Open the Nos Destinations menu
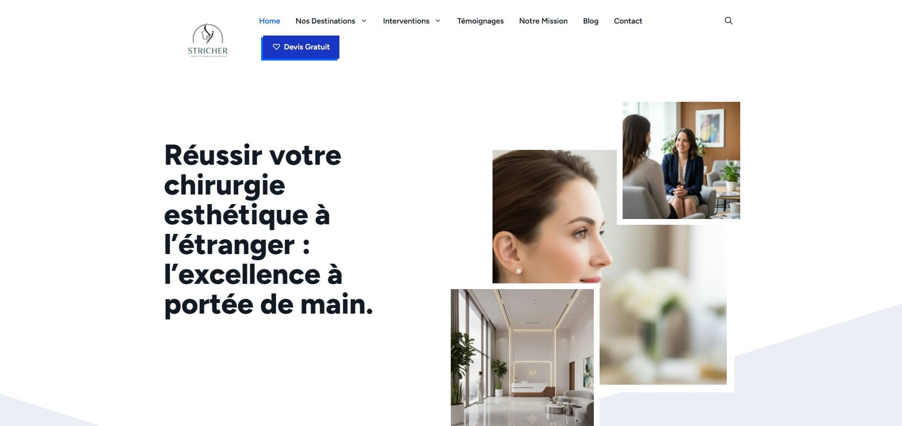This screenshot has height=426, width=902. [x=325, y=21]
